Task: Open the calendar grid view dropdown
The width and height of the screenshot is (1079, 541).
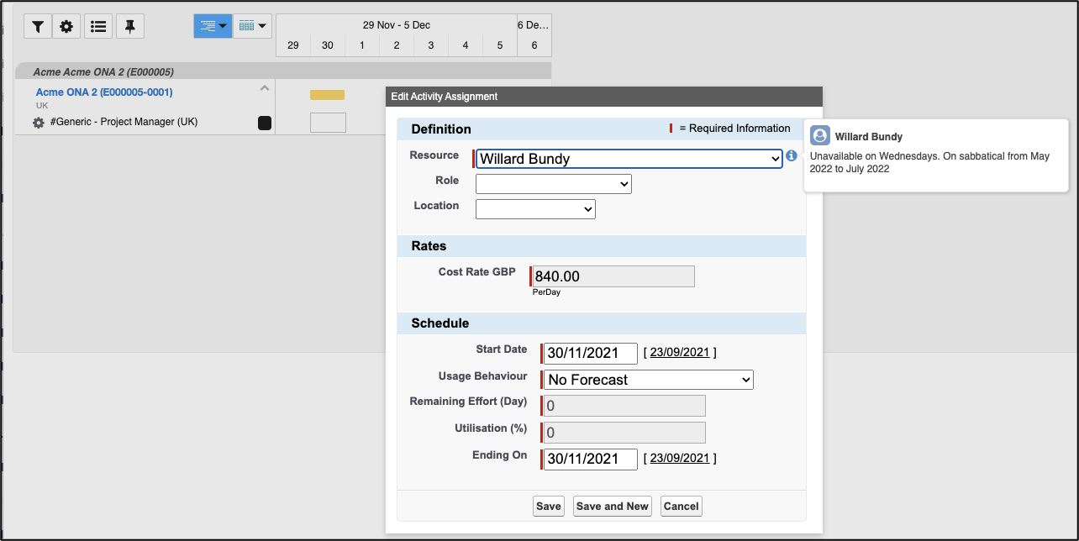Action: 252,26
